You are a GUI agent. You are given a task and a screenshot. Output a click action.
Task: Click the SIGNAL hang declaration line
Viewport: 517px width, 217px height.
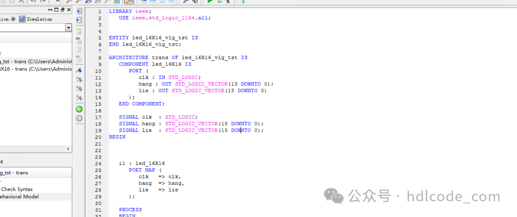point(191,123)
